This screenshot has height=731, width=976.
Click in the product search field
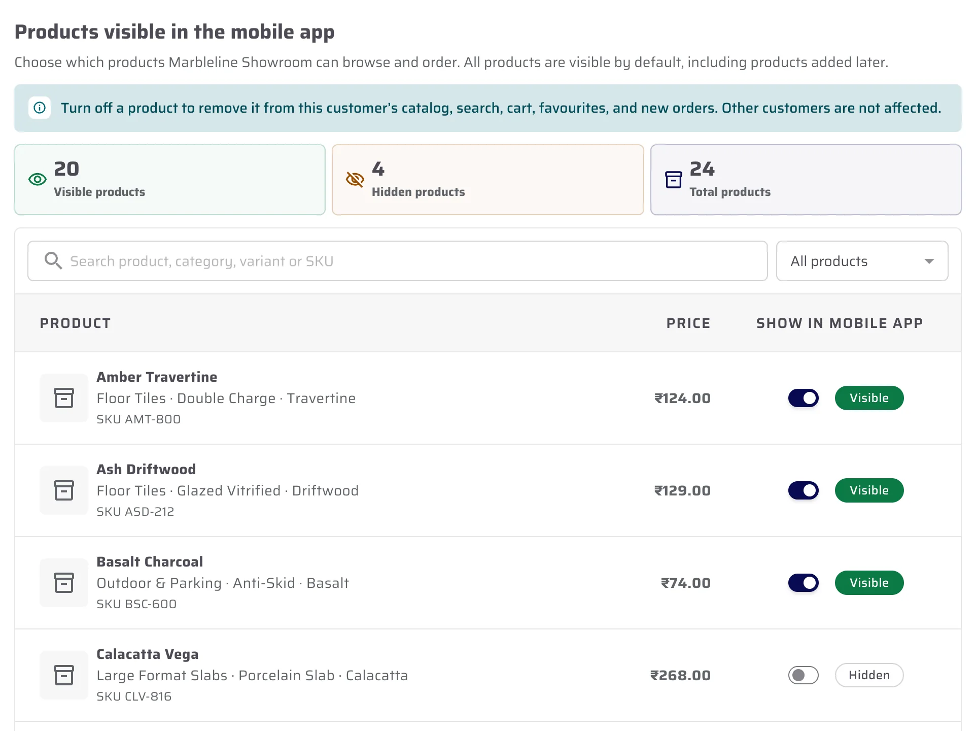click(x=397, y=261)
